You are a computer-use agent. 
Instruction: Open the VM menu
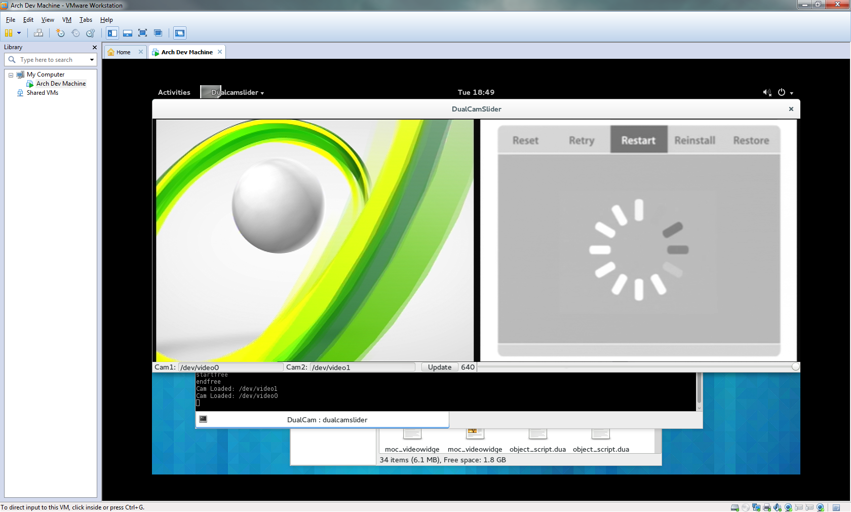tap(66, 20)
